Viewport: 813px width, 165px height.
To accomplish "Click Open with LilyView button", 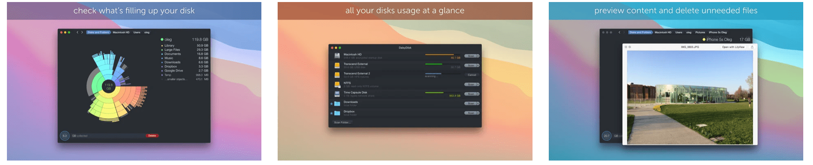I will coord(733,47).
